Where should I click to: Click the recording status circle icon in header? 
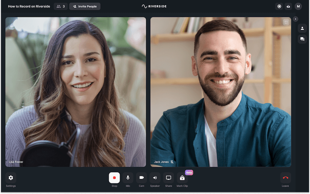(x=279, y=6)
